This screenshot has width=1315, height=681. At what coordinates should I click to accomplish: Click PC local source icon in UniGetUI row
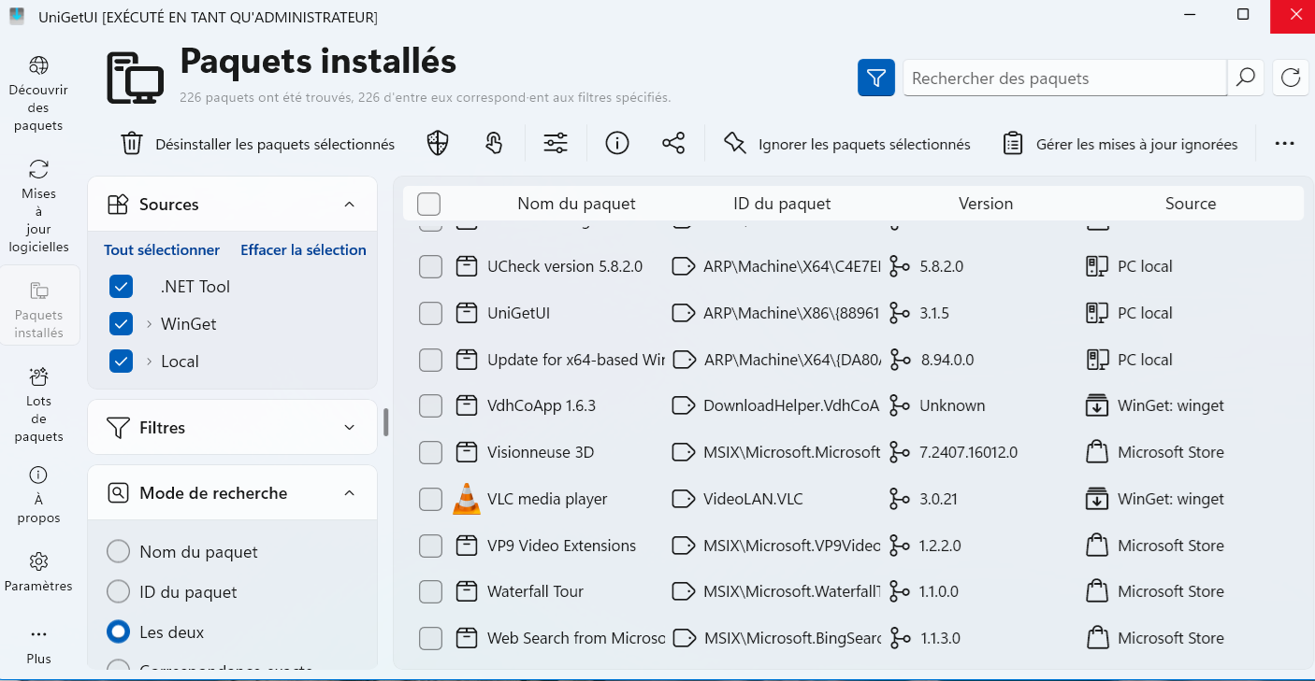[x=1096, y=313]
